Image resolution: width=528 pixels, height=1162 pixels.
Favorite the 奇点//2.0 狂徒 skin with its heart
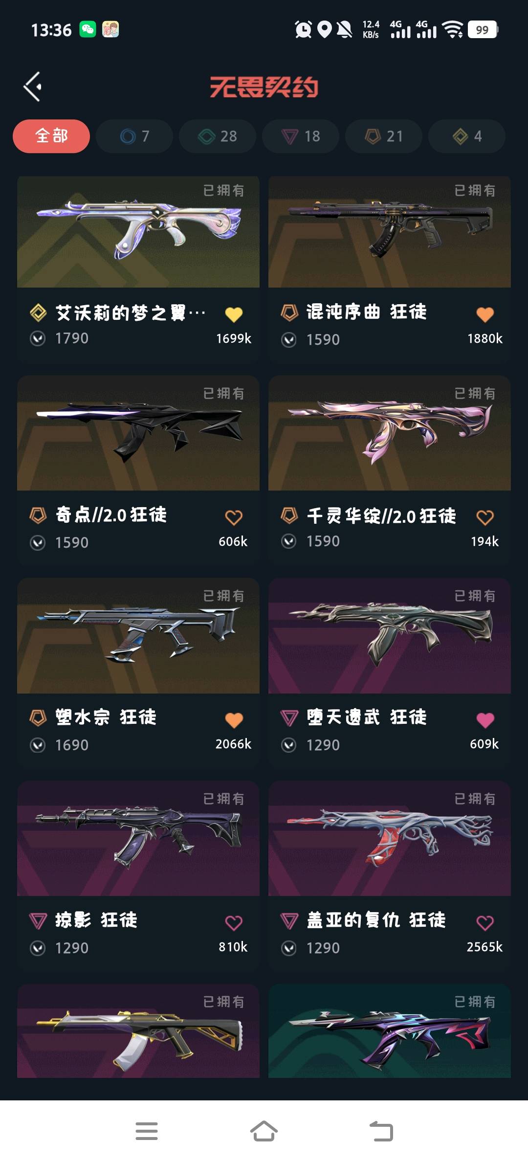[234, 517]
